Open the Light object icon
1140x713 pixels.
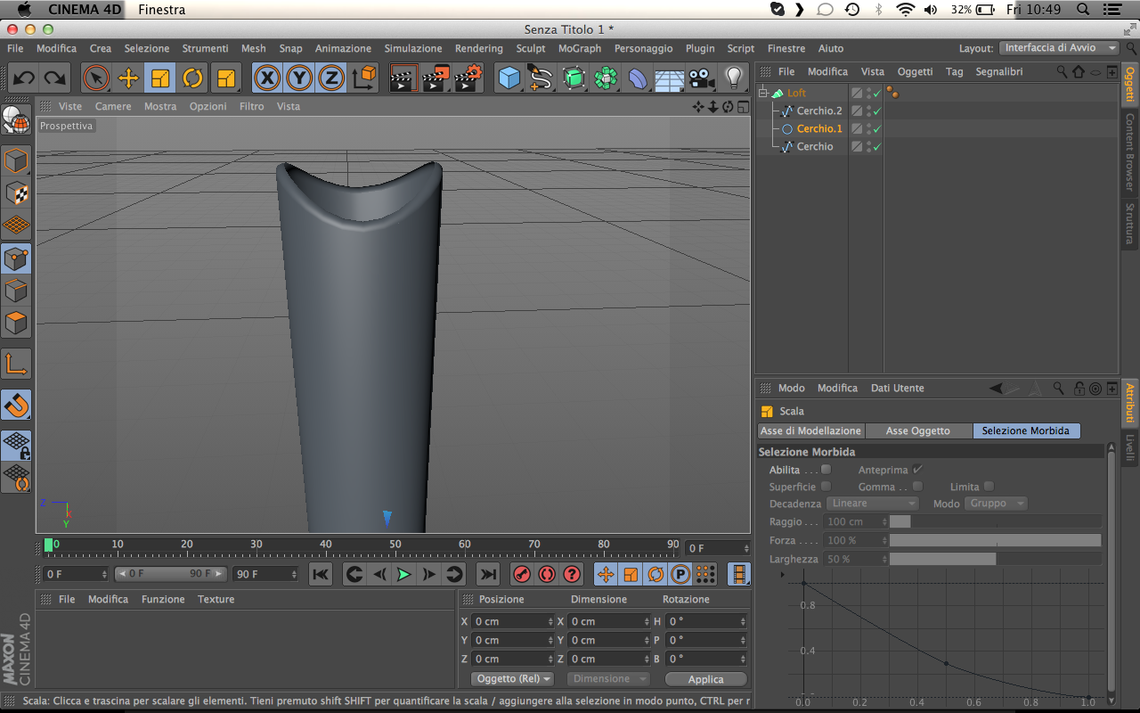click(x=734, y=78)
